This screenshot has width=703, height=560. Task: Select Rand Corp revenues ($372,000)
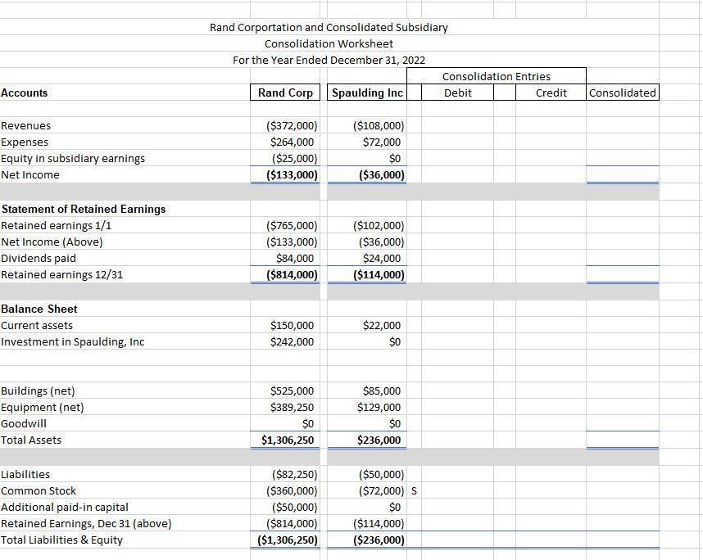point(292,125)
